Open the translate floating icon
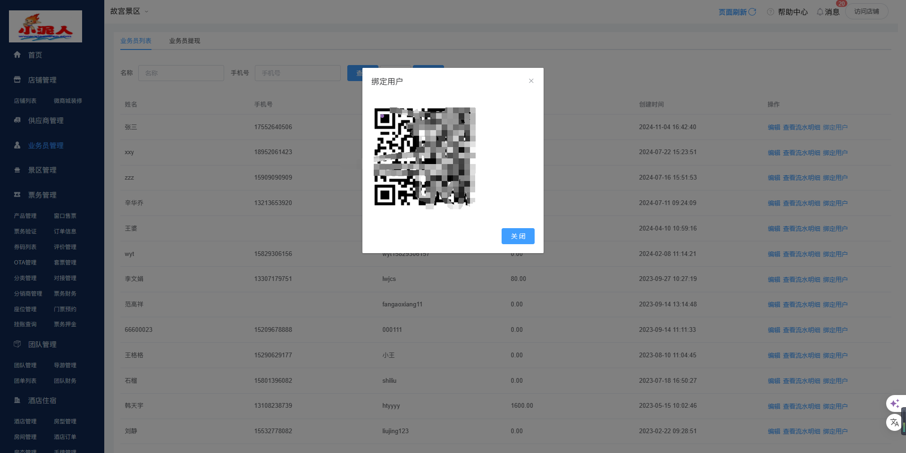 click(895, 422)
